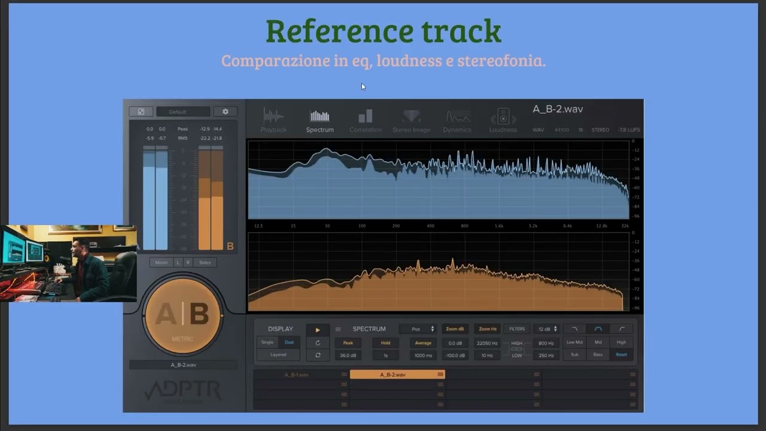The width and height of the screenshot is (766, 431).
Task: Click the single circular-arrow reset icon under play
Action: (x=317, y=343)
